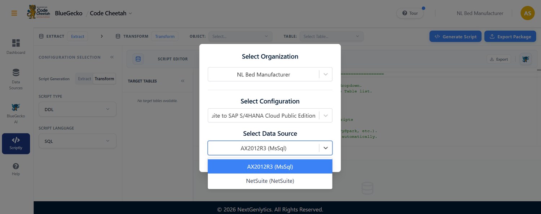Open the Table select dropdown
541x214 pixels.
pos(331,36)
